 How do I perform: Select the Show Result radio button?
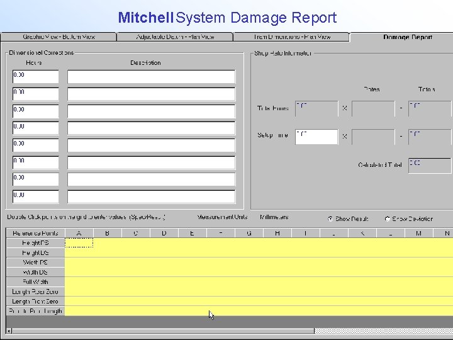pyautogui.click(x=331, y=219)
